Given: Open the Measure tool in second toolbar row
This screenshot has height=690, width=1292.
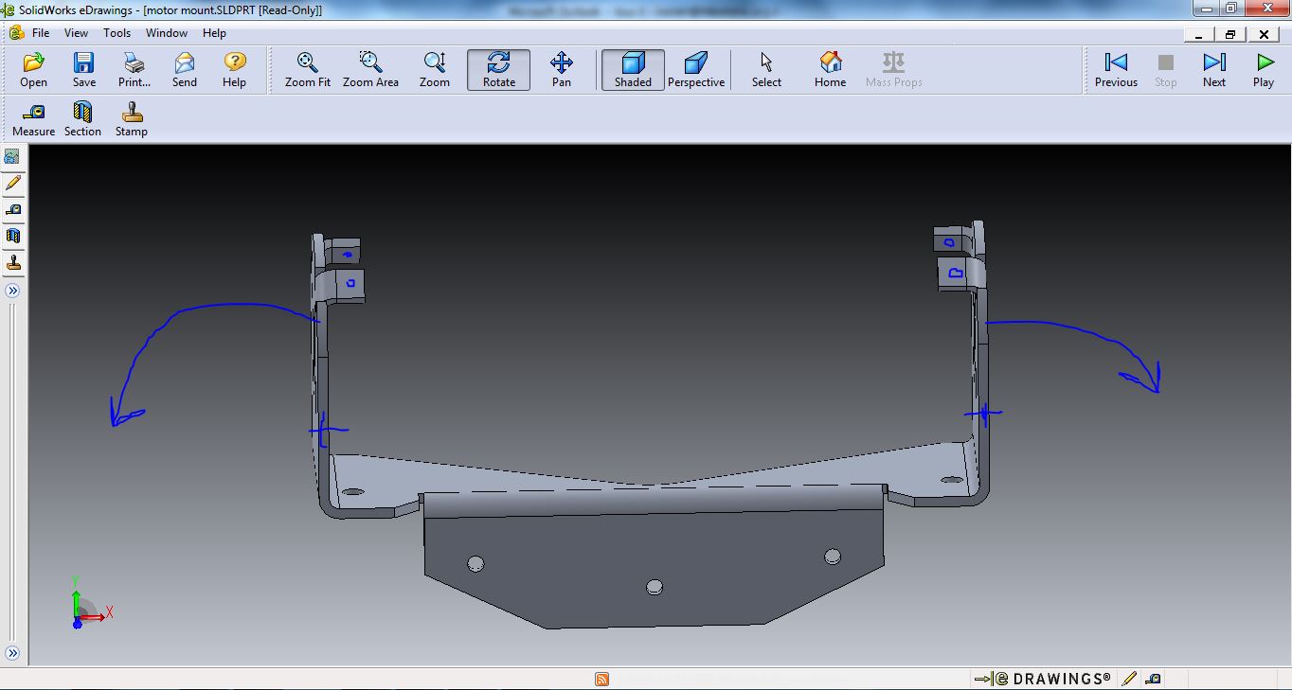Looking at the screenshot, I should 33,119.
